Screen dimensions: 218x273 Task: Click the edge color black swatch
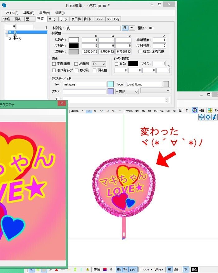[x=133, y=64]
